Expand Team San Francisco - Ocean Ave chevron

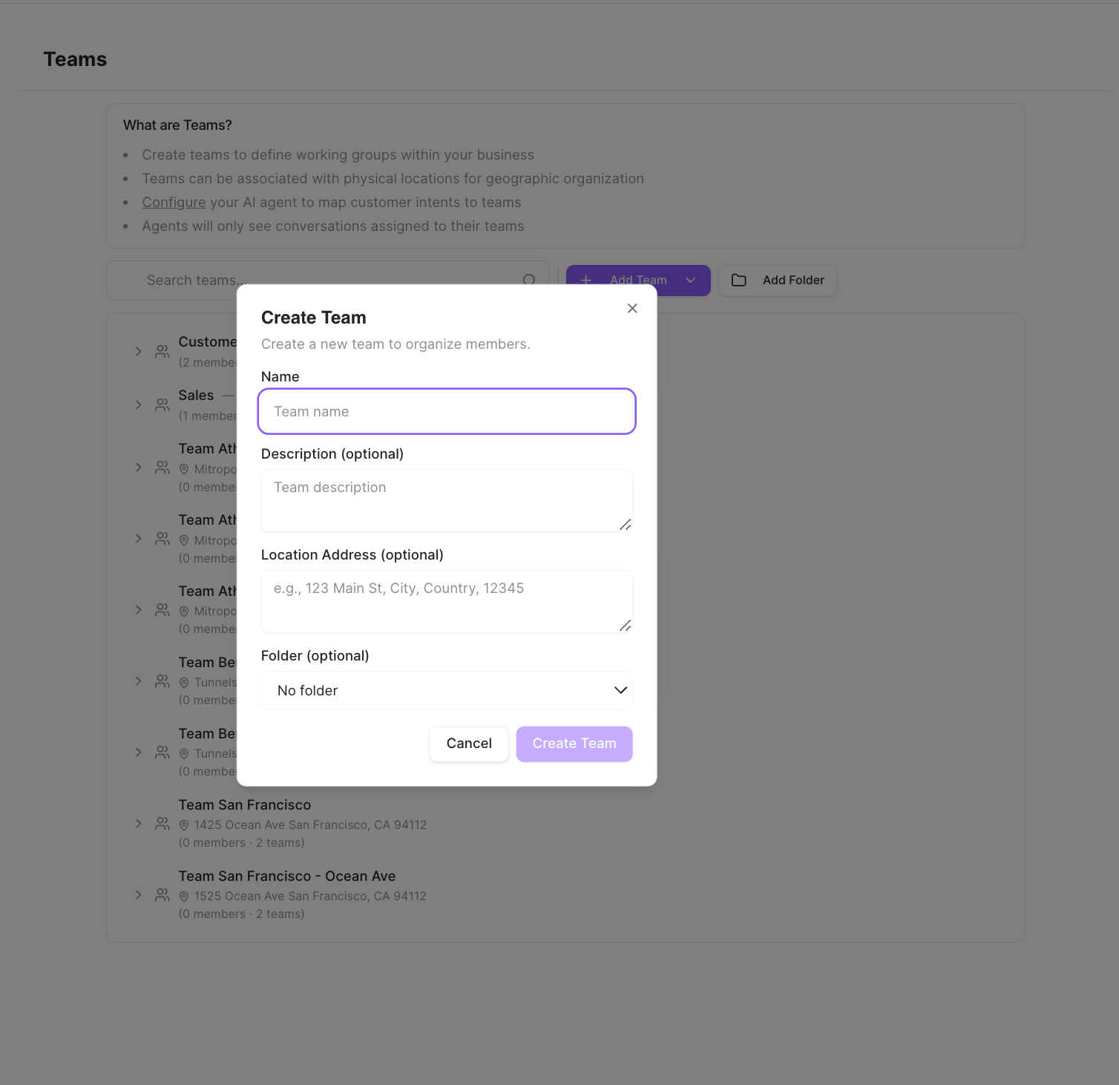(138, 895)
